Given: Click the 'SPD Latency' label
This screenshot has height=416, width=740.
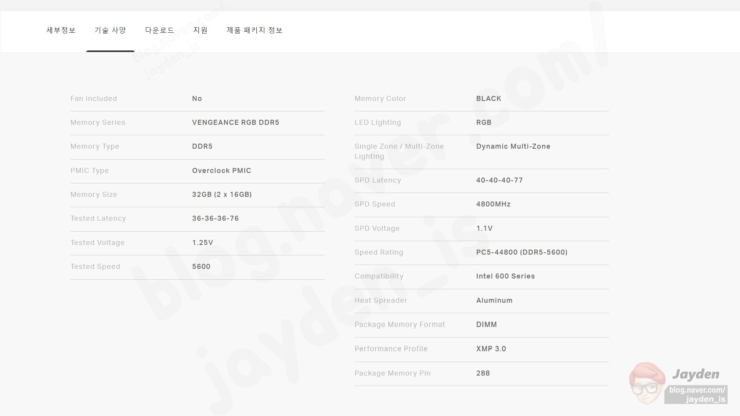Looking at the screenshot, I should (x=378, y=180).
